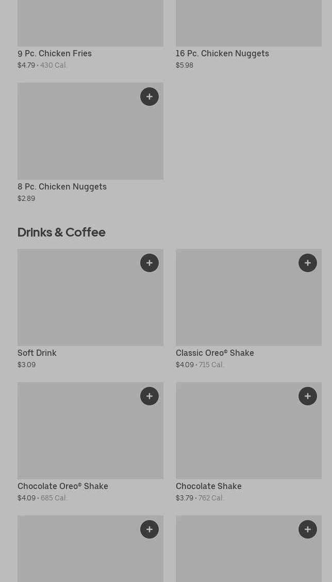Image resolution: width=332 pixels, height=582 pixels.
Task: Open the 16 Pc. Chicken Nuggets item name
Action: pos(222,54)
